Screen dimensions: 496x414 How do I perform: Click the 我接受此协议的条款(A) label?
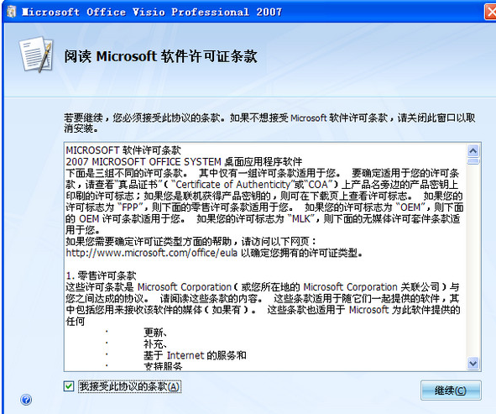(129, 386)
